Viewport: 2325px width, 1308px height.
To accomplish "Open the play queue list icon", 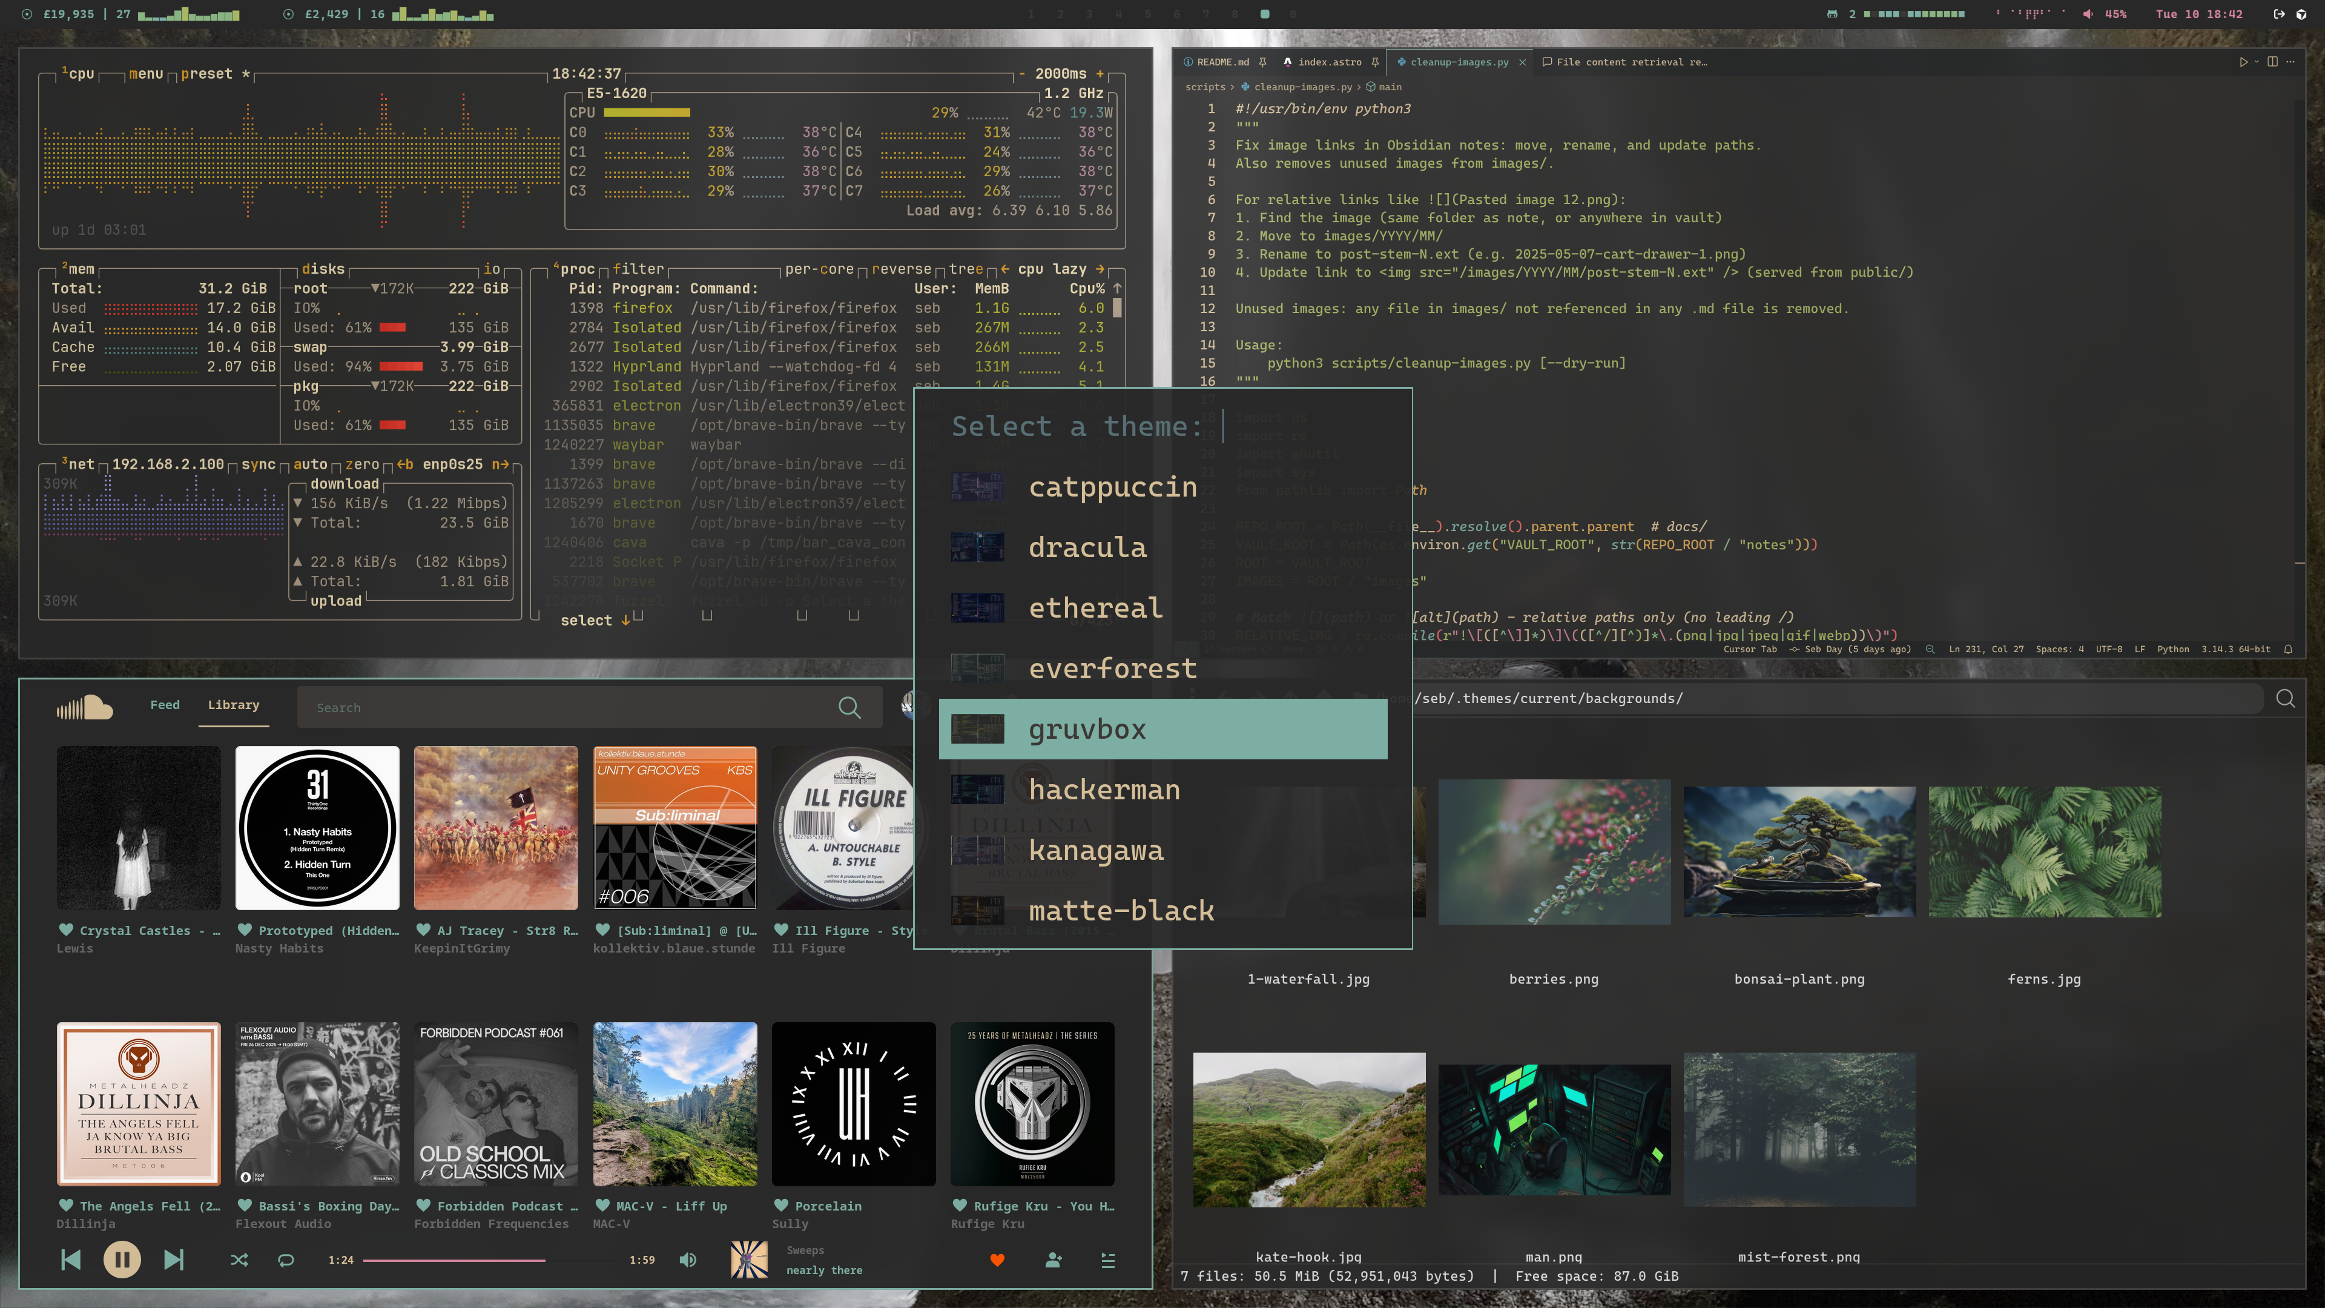I will tap(1109, 1260).
